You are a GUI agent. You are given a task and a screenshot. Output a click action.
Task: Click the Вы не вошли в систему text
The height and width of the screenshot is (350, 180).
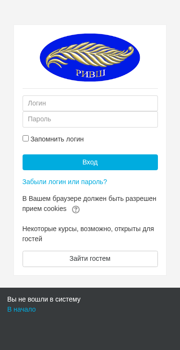44,299
